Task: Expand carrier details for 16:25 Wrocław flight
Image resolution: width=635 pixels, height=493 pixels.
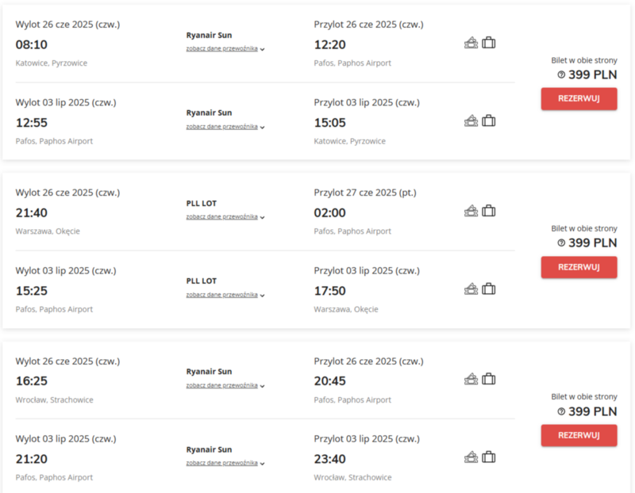Action: [225, 385]
